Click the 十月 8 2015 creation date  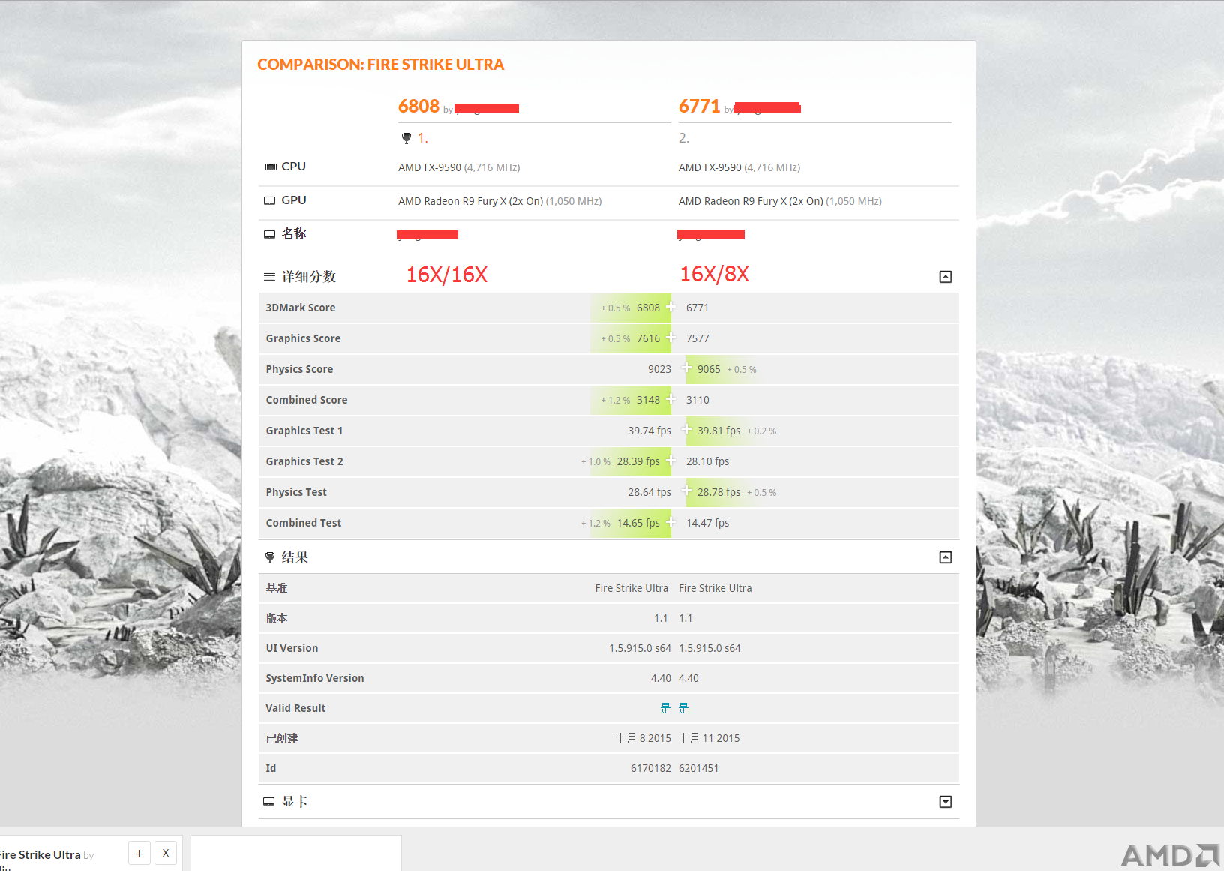coord(643,738)
